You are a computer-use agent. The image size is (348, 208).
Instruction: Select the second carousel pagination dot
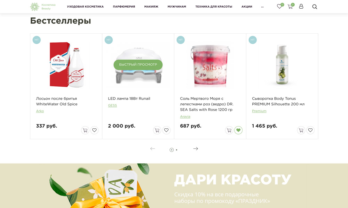[177, 150]
